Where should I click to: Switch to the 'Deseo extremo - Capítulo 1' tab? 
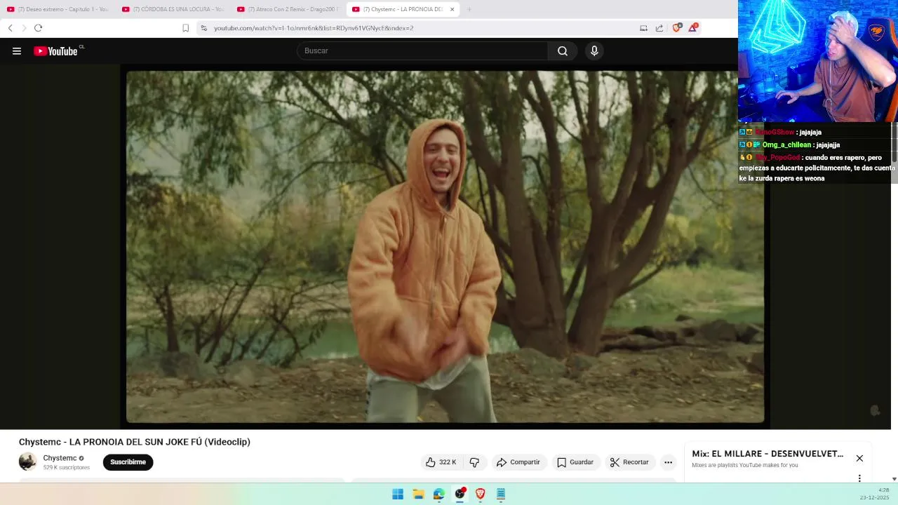point(58,9)
